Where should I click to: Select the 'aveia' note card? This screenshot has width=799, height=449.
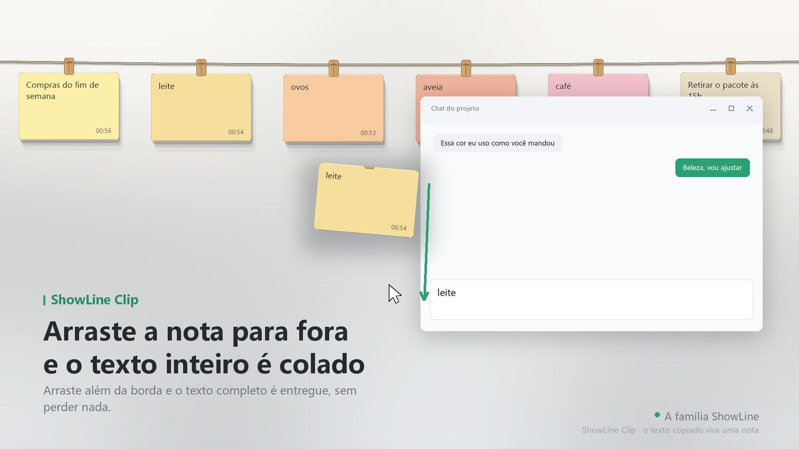pyautogui.click(x=466, y=85)
